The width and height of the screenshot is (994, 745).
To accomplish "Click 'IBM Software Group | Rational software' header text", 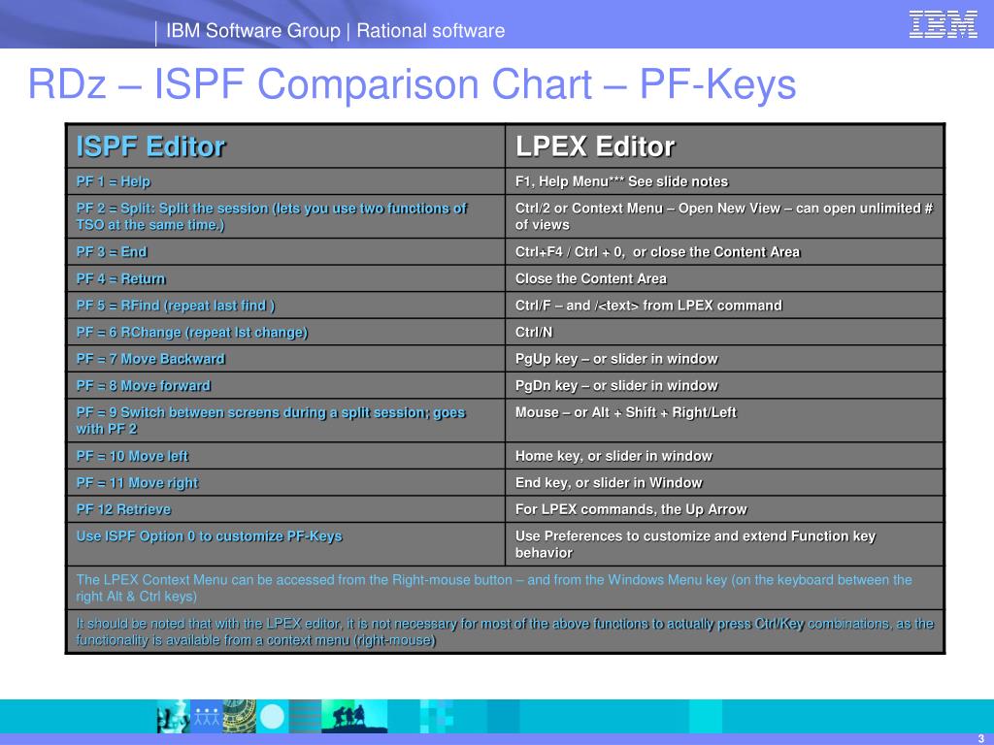I will [335, 30].
